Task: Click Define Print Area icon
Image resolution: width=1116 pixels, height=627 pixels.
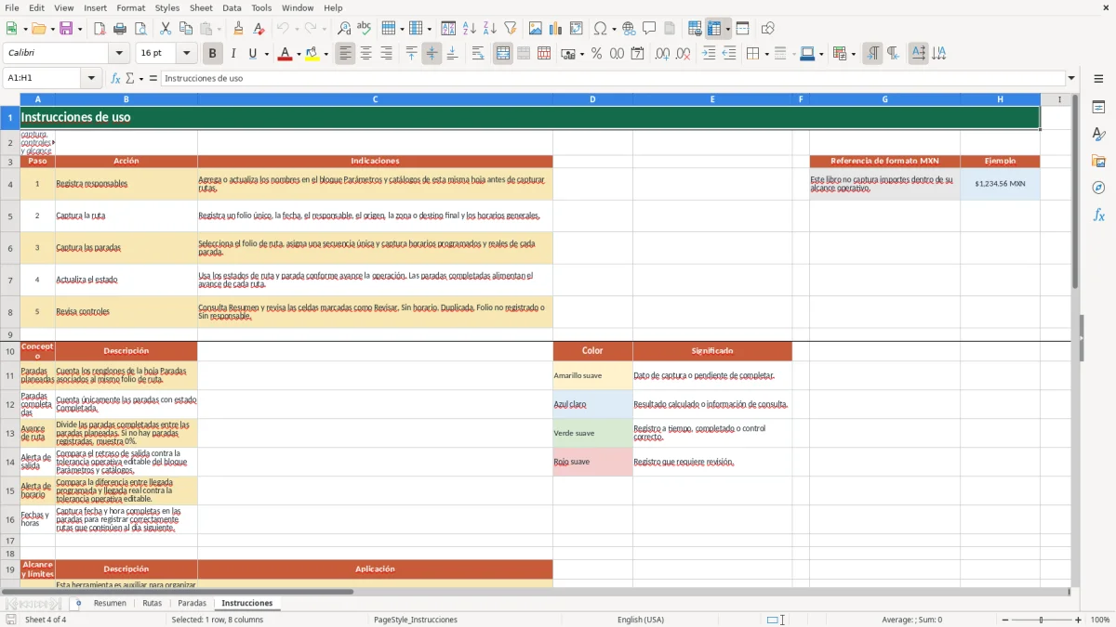Action: pos(695,29)
